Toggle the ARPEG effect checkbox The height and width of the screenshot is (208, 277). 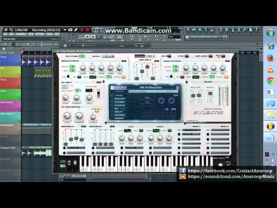coord(112,95)
